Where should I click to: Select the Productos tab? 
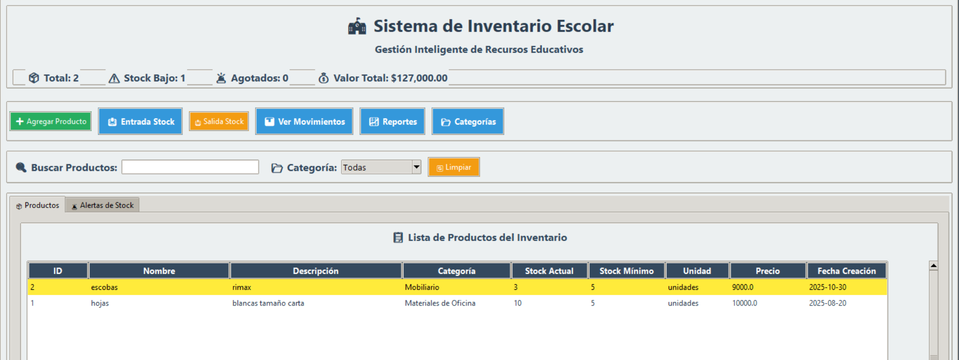click(38, 205)
